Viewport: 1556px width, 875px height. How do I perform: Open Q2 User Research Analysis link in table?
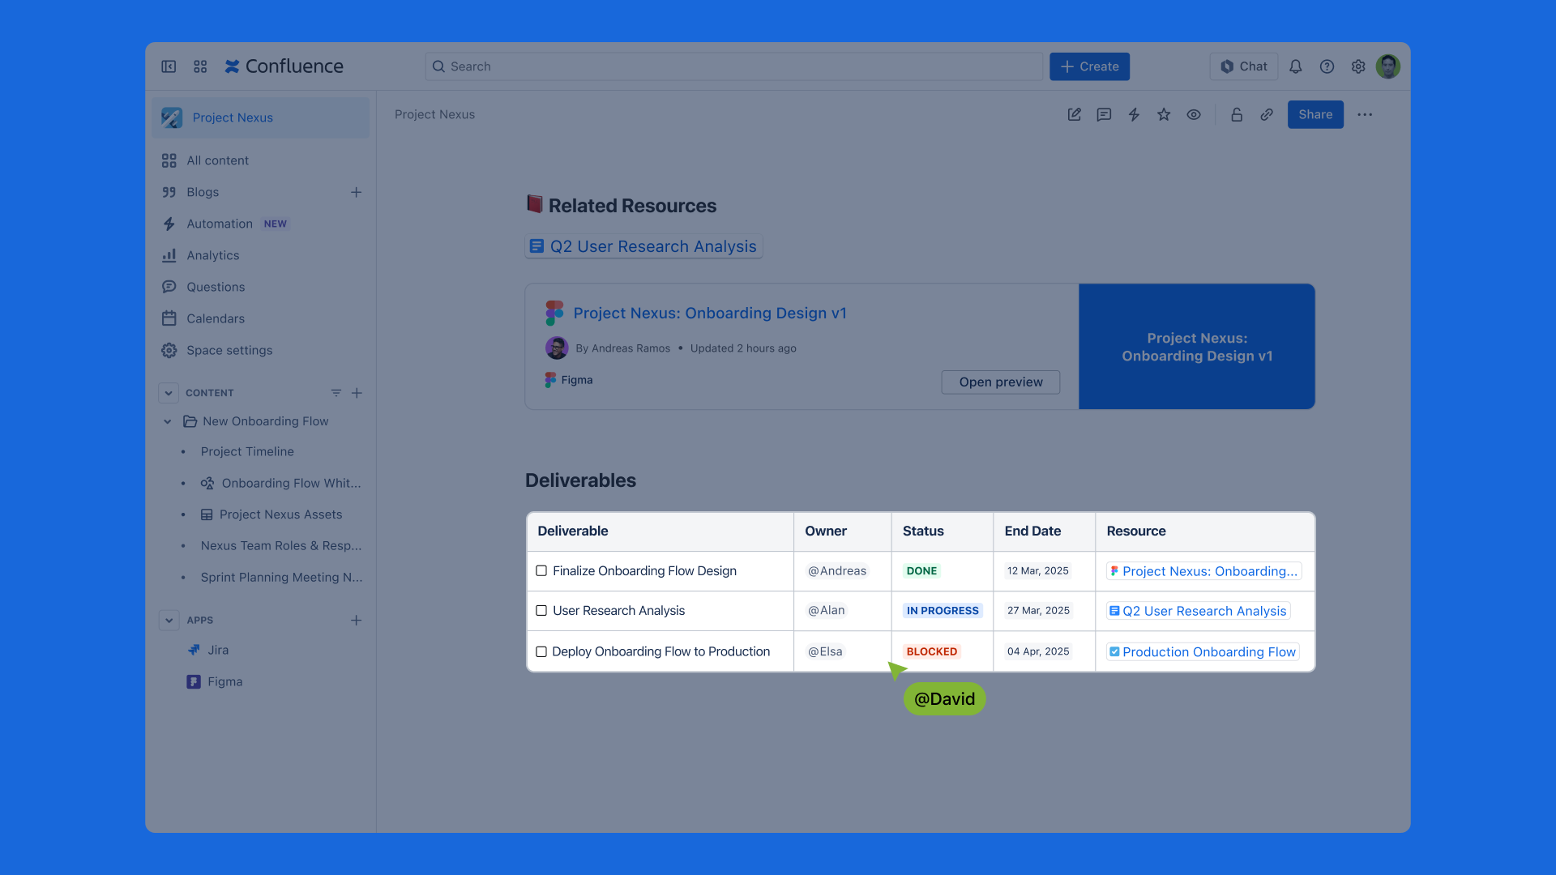tap(1198, 611)
